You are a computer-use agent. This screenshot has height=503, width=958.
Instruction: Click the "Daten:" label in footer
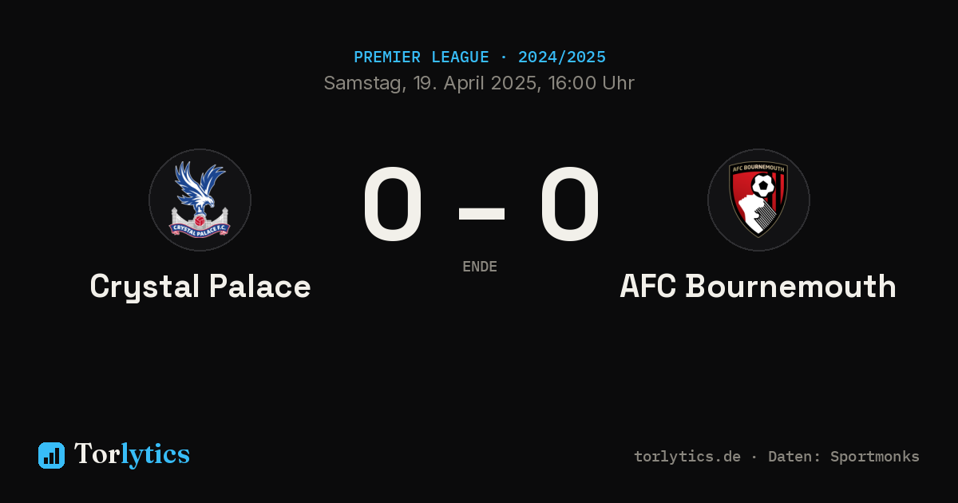tap(794, 457)
